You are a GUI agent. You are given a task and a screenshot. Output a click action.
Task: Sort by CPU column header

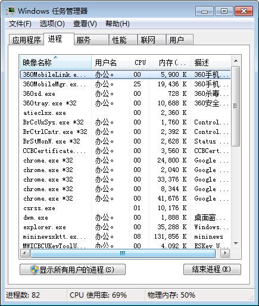[x=139, y=63]
